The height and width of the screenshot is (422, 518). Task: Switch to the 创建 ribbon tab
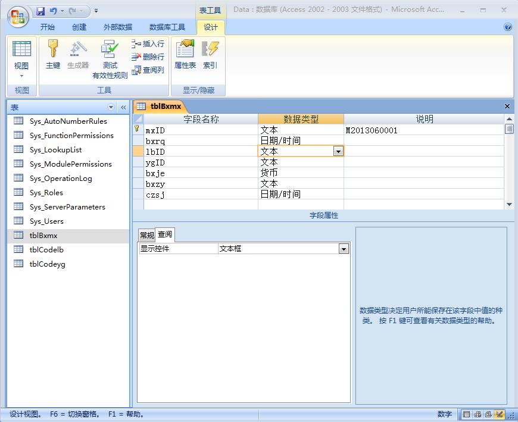pos(79,27)
